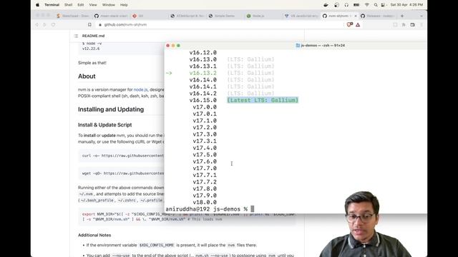Click the wget command code block
Image resolution: width=458 pixels, height=257 pixels.
point(121,173)
